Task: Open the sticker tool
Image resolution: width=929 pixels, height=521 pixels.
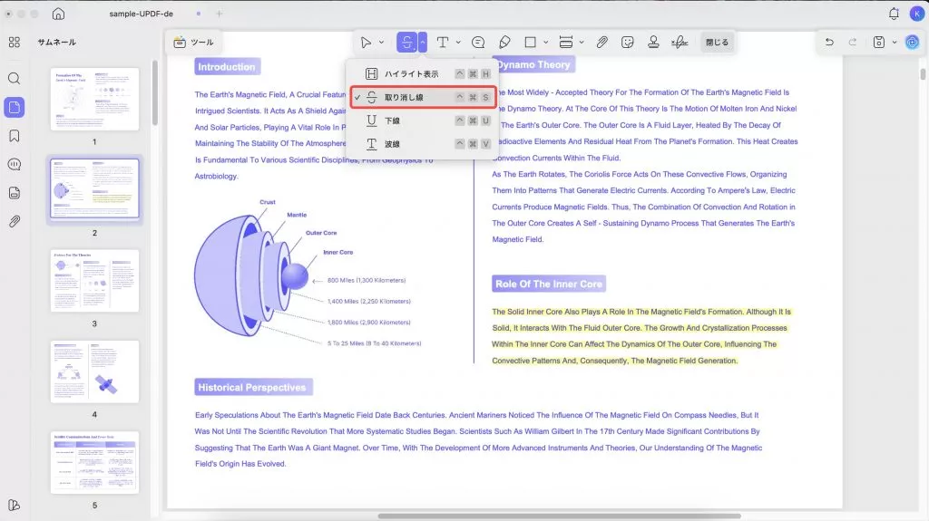Action: tap(628, 42)
